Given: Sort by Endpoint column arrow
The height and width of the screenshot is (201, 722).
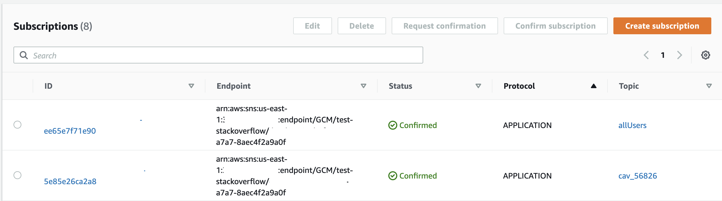Looking at the screenshot, I should [x=364, y=86].
